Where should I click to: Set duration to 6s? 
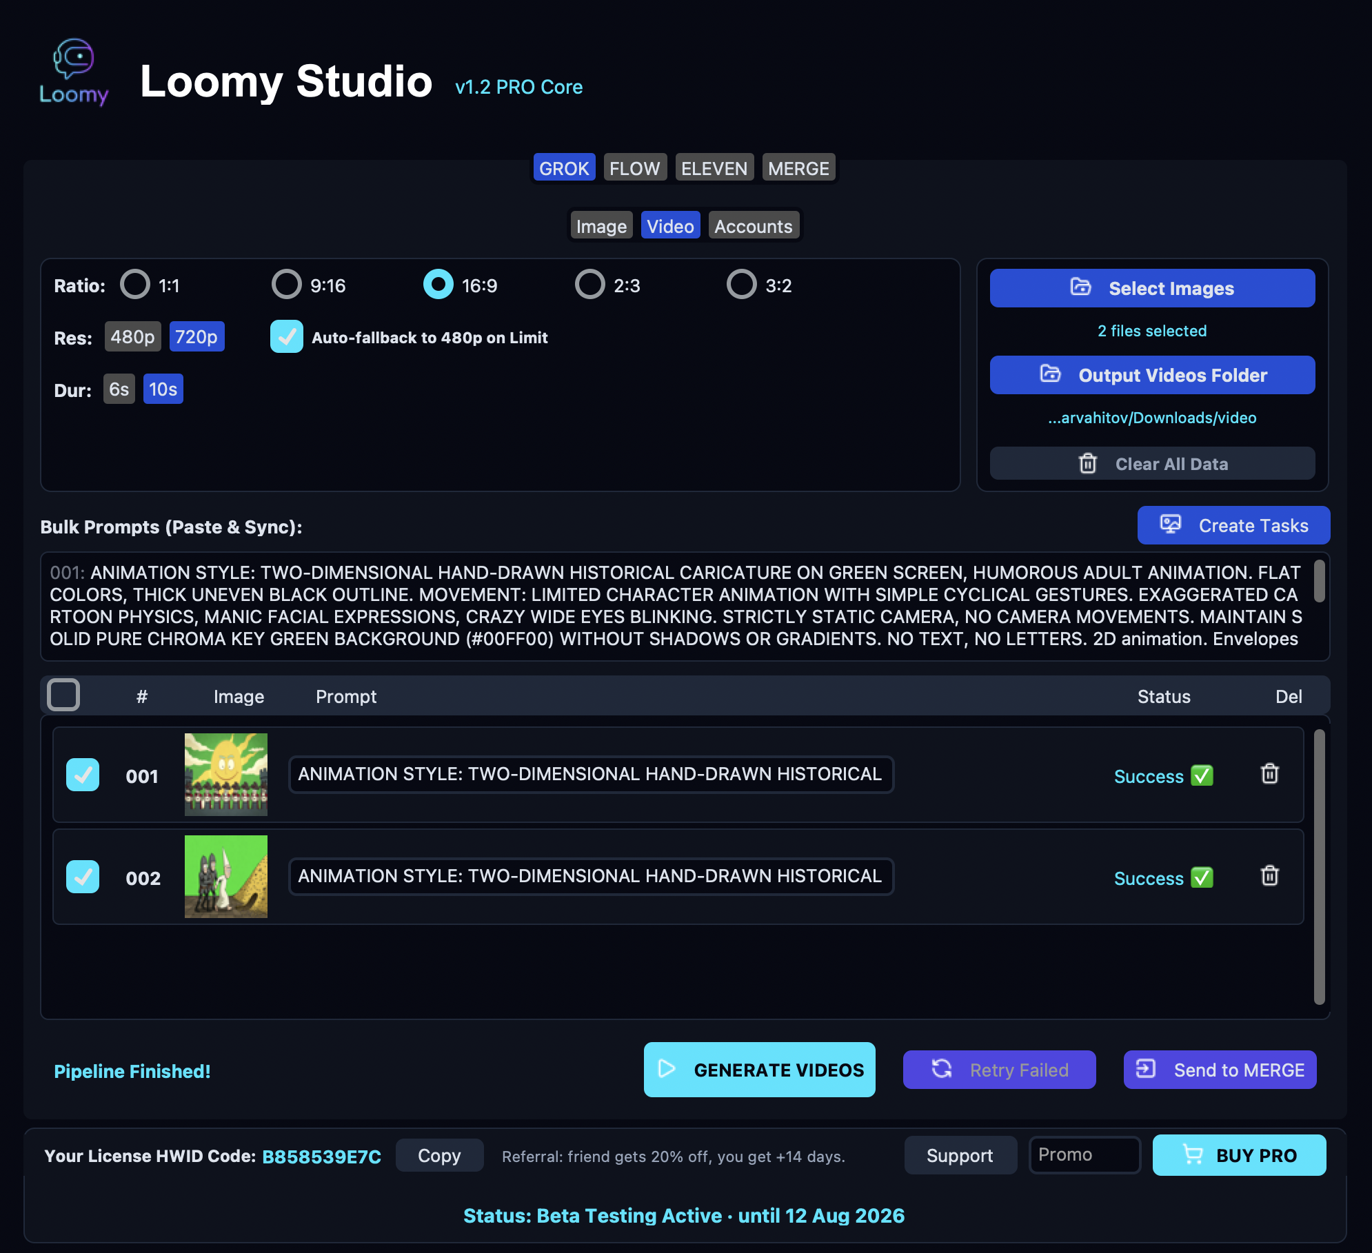[119, 389]
